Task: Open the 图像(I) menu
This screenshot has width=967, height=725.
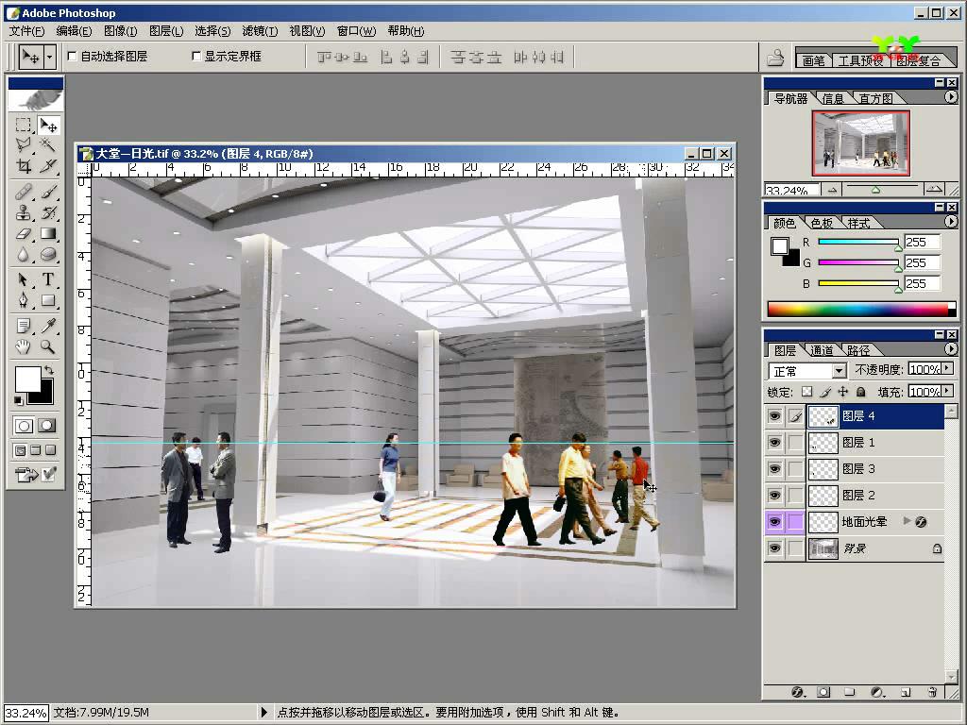Action: click(120, 31)
